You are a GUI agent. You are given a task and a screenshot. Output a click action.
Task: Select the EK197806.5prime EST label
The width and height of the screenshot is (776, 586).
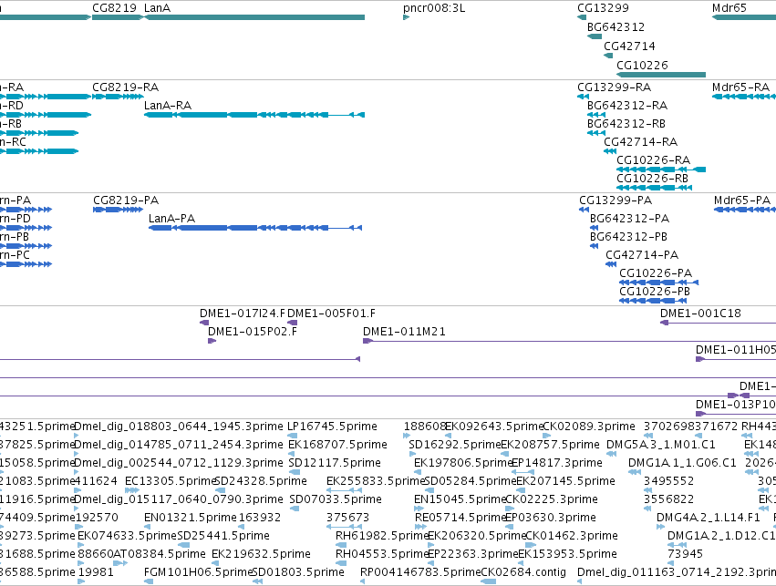(462, 463)
